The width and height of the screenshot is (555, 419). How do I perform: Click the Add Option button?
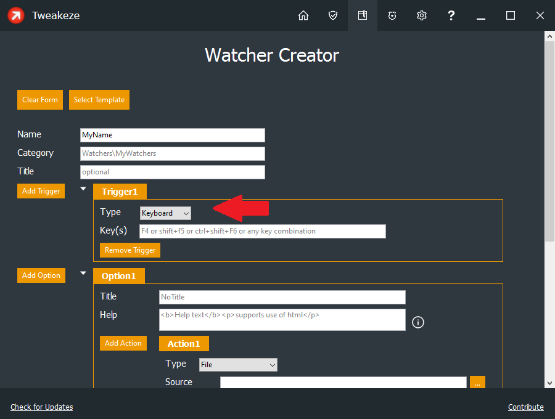pos(41,275)
